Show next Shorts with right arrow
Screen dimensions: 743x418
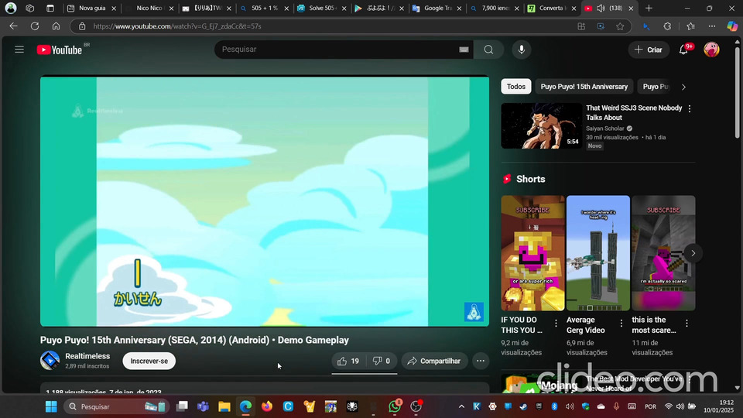[693, 253]
